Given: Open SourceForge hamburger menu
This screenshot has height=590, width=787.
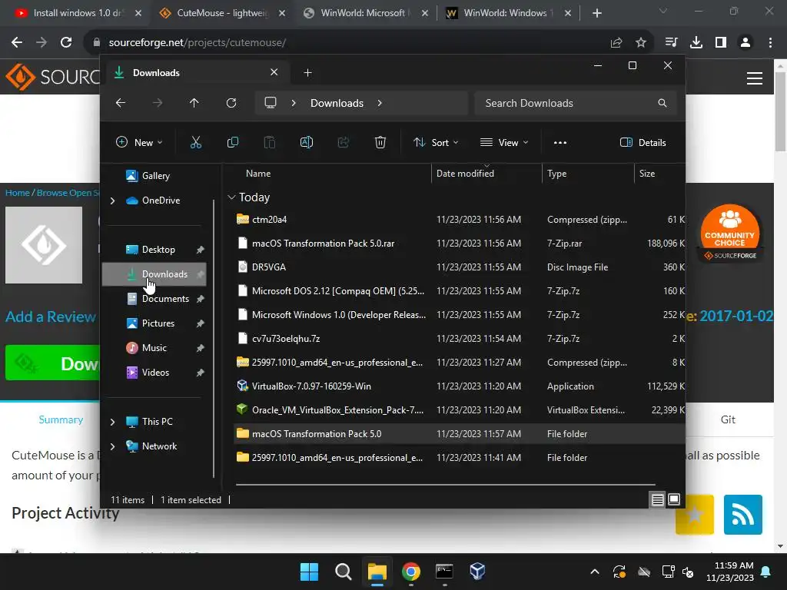Looking at the screenshot, I should click(755, 78).
